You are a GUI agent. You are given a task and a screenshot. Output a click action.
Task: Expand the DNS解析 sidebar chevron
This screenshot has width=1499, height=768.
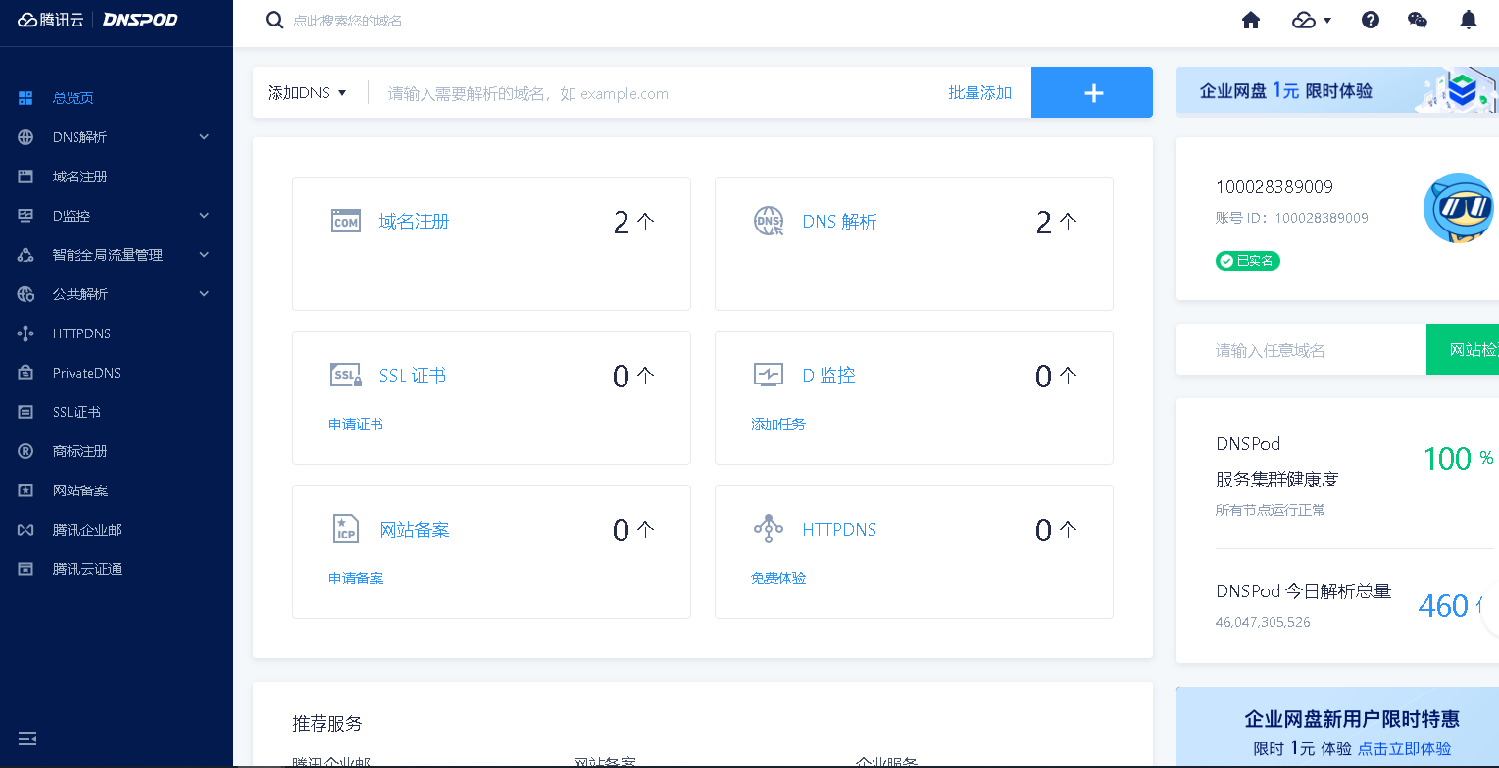tap(204, 137)
